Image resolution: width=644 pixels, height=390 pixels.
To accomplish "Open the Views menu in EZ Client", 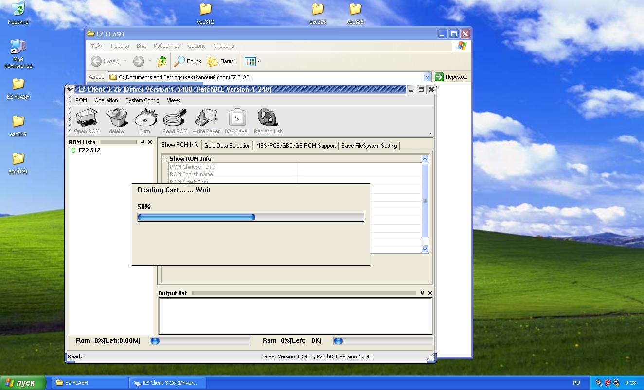I will tap(174, 100).
